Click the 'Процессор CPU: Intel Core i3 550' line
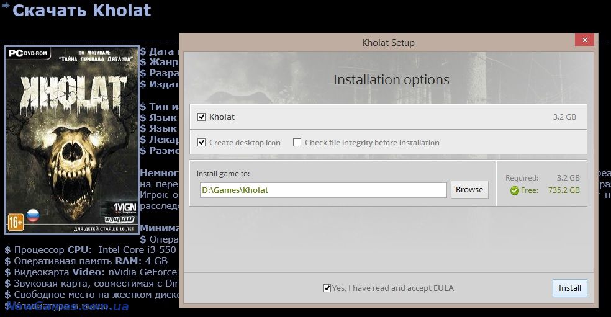The height and width of the screenshot is (317, 611). pos(91,249)
